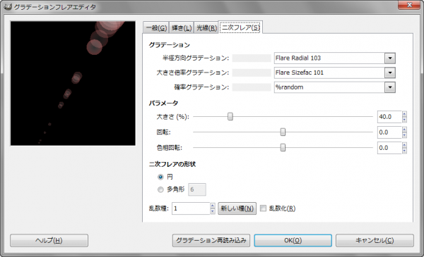Switch to the 光線(R) tab
This screenshot has height=257, width=424.
click(206, 27)
